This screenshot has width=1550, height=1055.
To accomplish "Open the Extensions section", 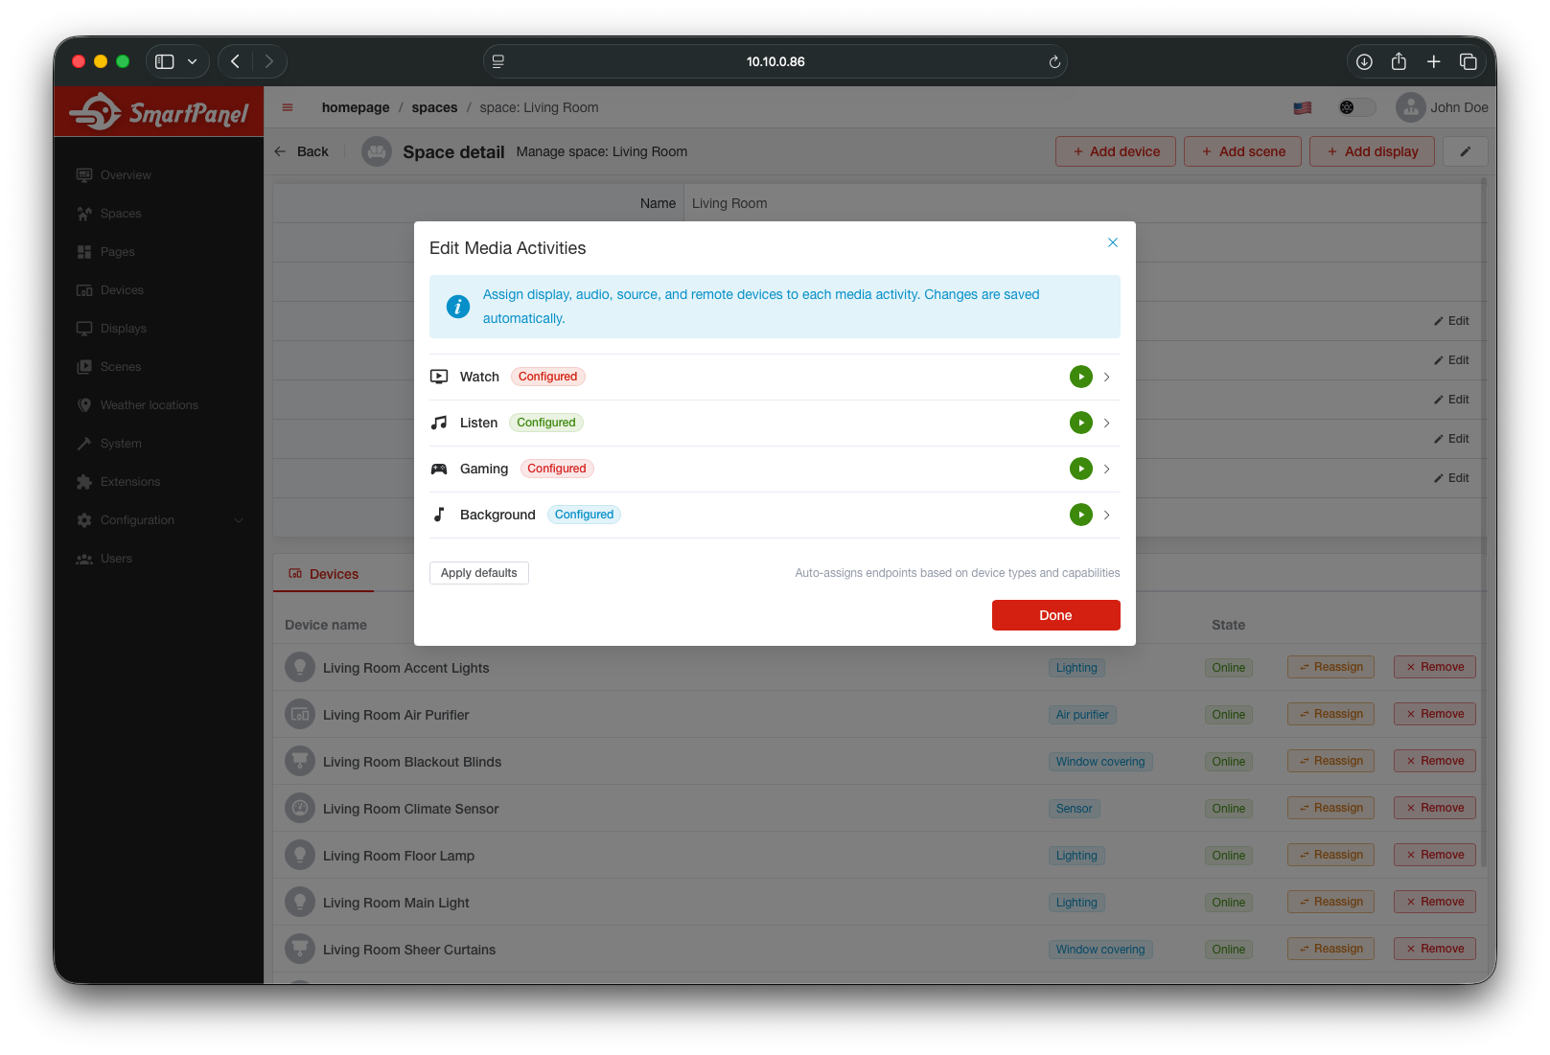I will 129,481.
